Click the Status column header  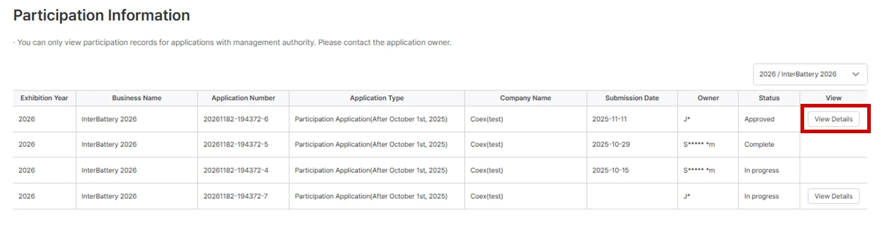pyautogui.click(x=769, y=98)
